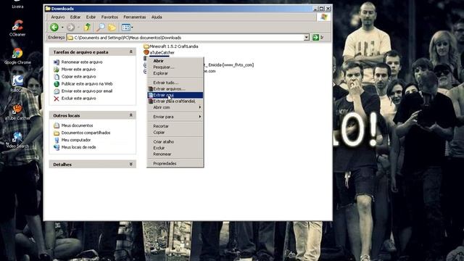
Task: Choose Explorar in context menu
Action: pos(175,73)
